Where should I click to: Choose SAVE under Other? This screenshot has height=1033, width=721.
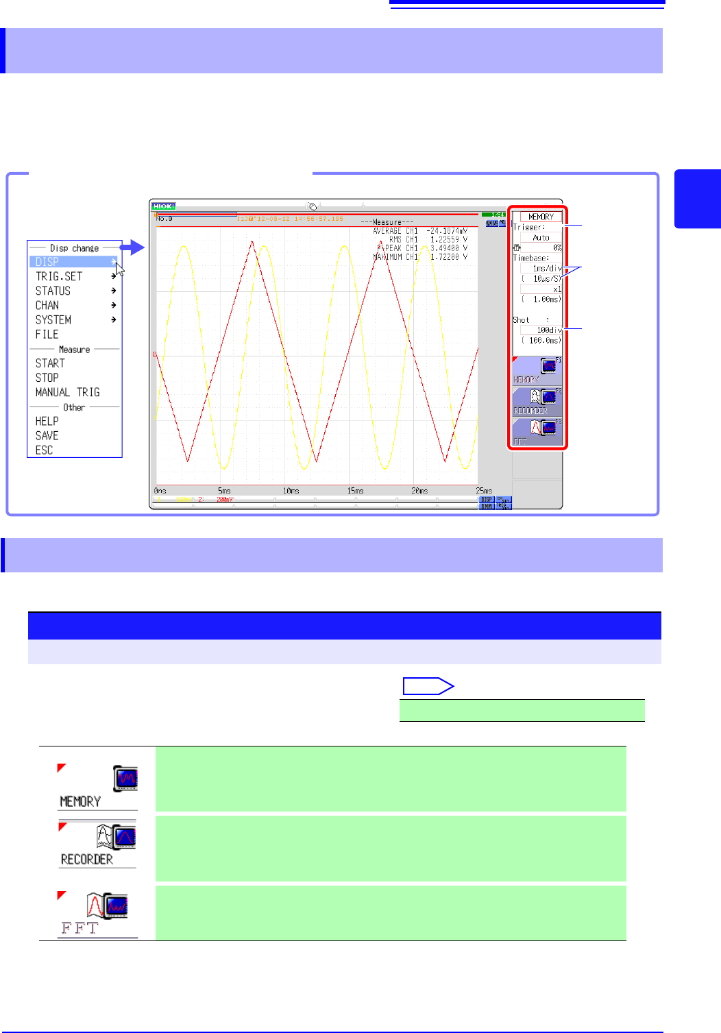click(47, 435)
